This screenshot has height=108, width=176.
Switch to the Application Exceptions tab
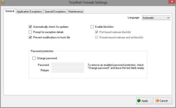tap(29, 12)
